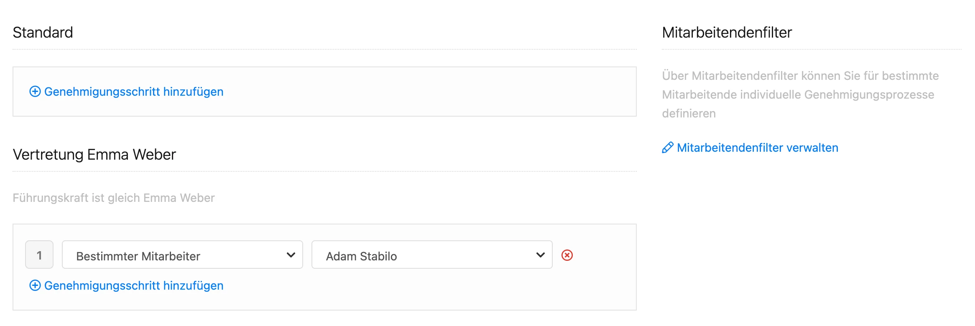
Task: Expand the Adam Stabilo dropdown arrow
Action: [540, 255]
